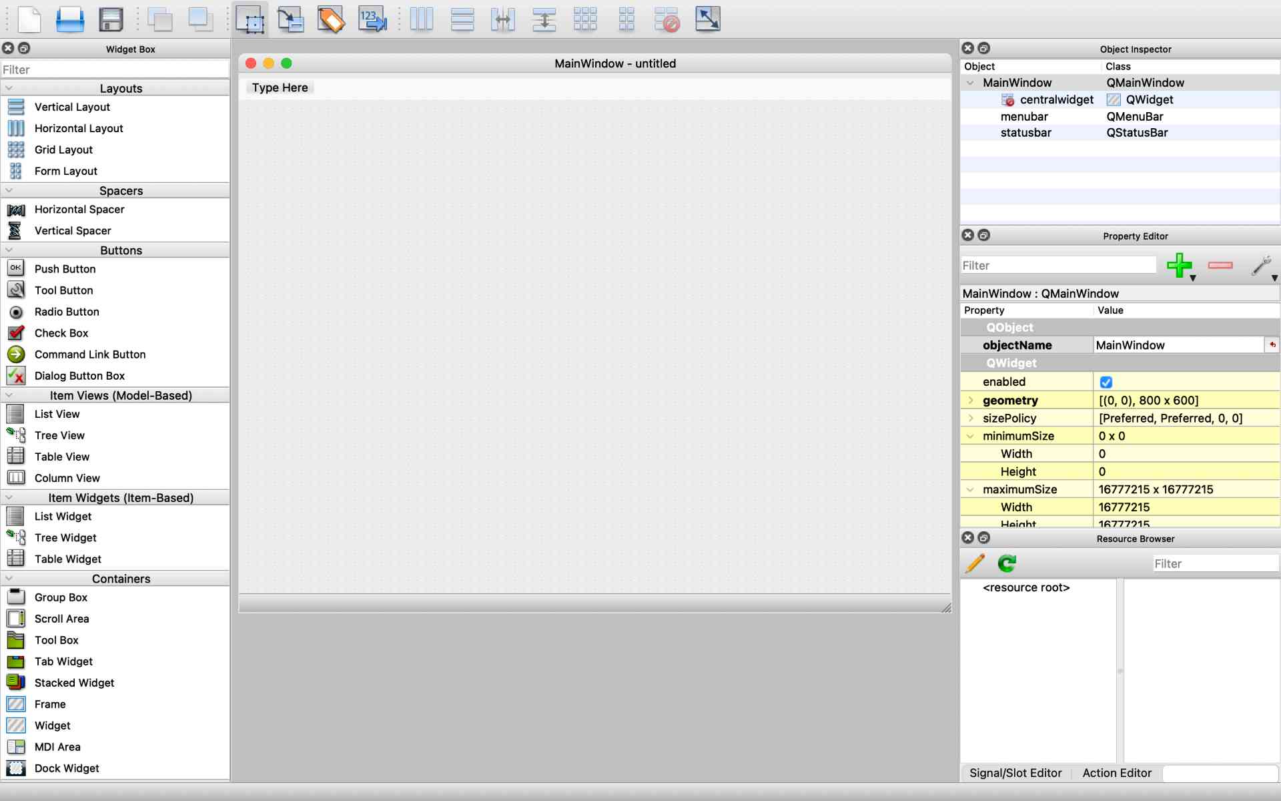Expand the geometry property row
The width and height of the screenshot is (1281, 801).
click(971, 400)
